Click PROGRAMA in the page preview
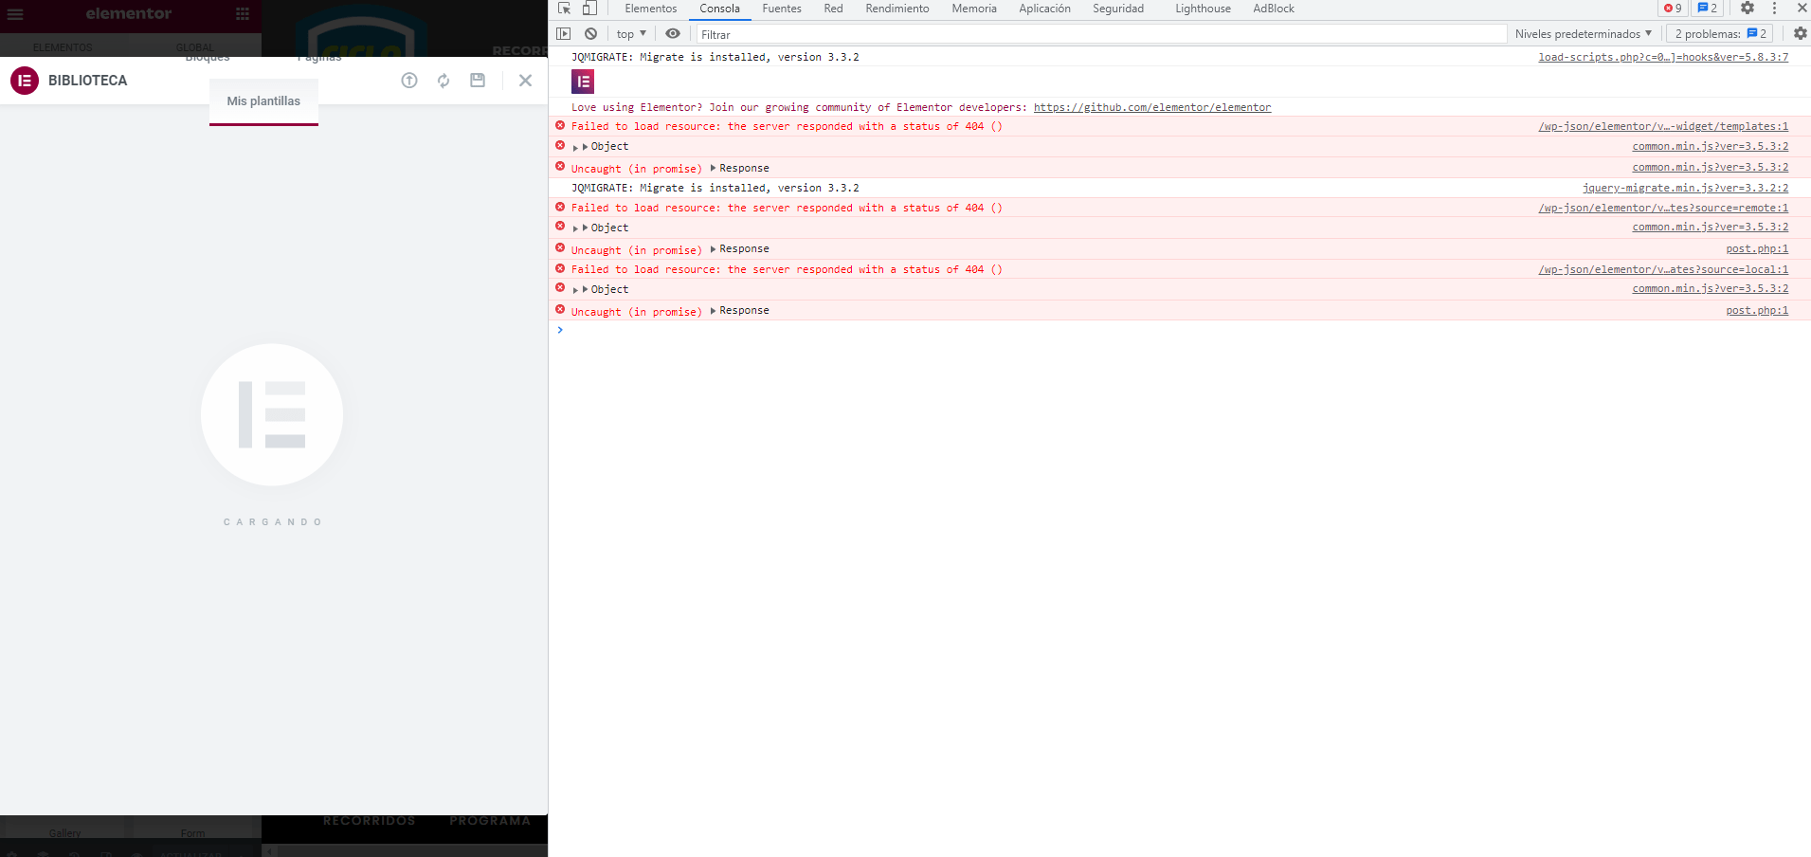Viewport: 1811px width, 857px height. point(490,821)
